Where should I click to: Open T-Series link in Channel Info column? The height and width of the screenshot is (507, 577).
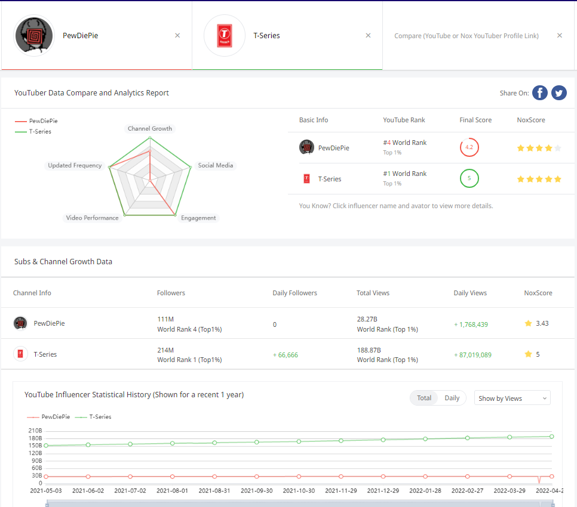pyautogui.click(x=45, y=354)
